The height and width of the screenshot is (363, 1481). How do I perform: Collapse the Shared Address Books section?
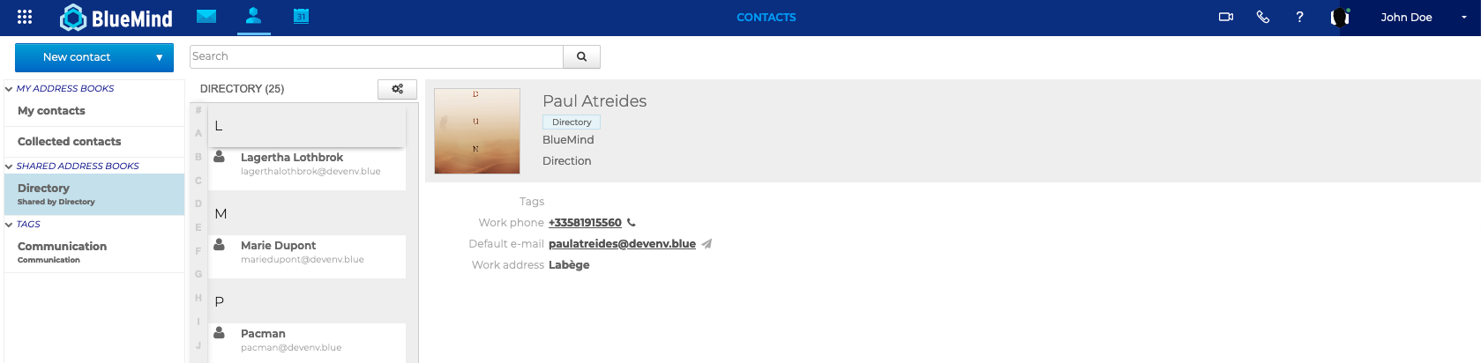pyautogui.click(x=9, y=167)
